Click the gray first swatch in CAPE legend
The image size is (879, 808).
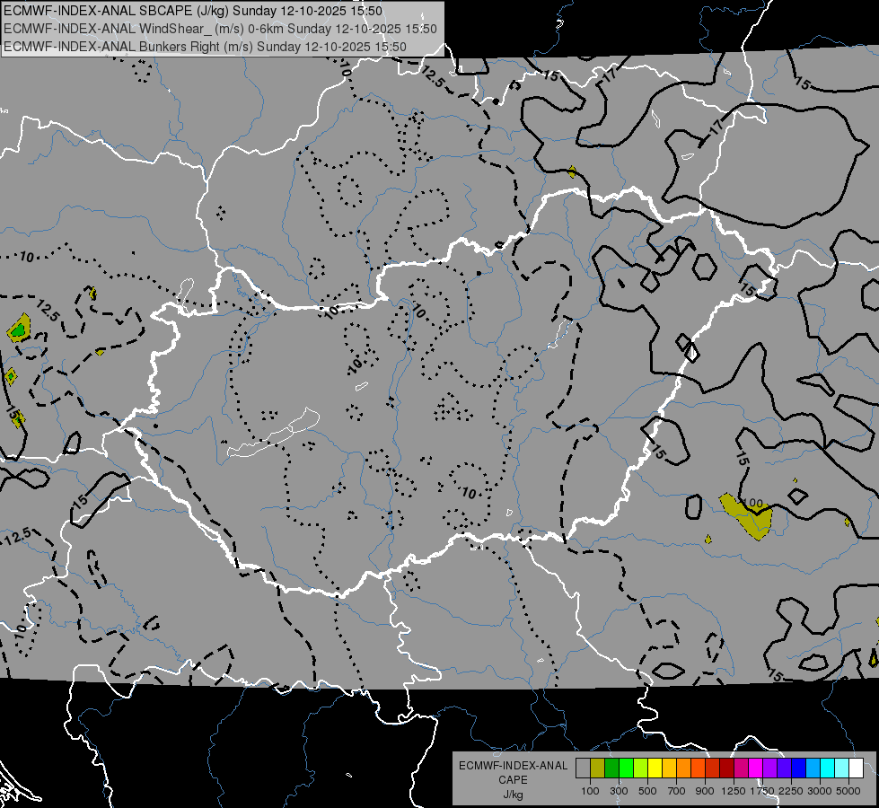tap(583, 768)
